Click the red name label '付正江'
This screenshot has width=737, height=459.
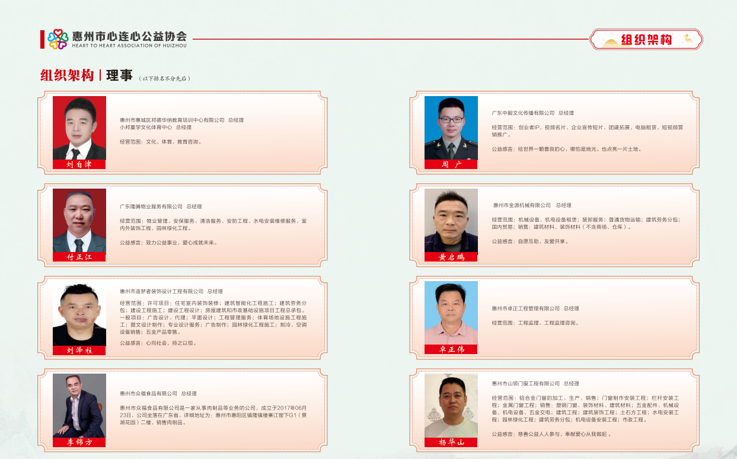pyautogui.click(x=79, y=257)
